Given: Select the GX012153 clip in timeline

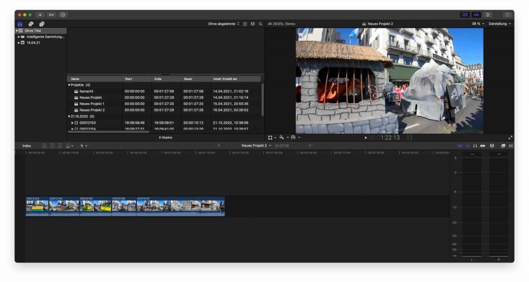Looking at the screenshot, I should [37, 207].
